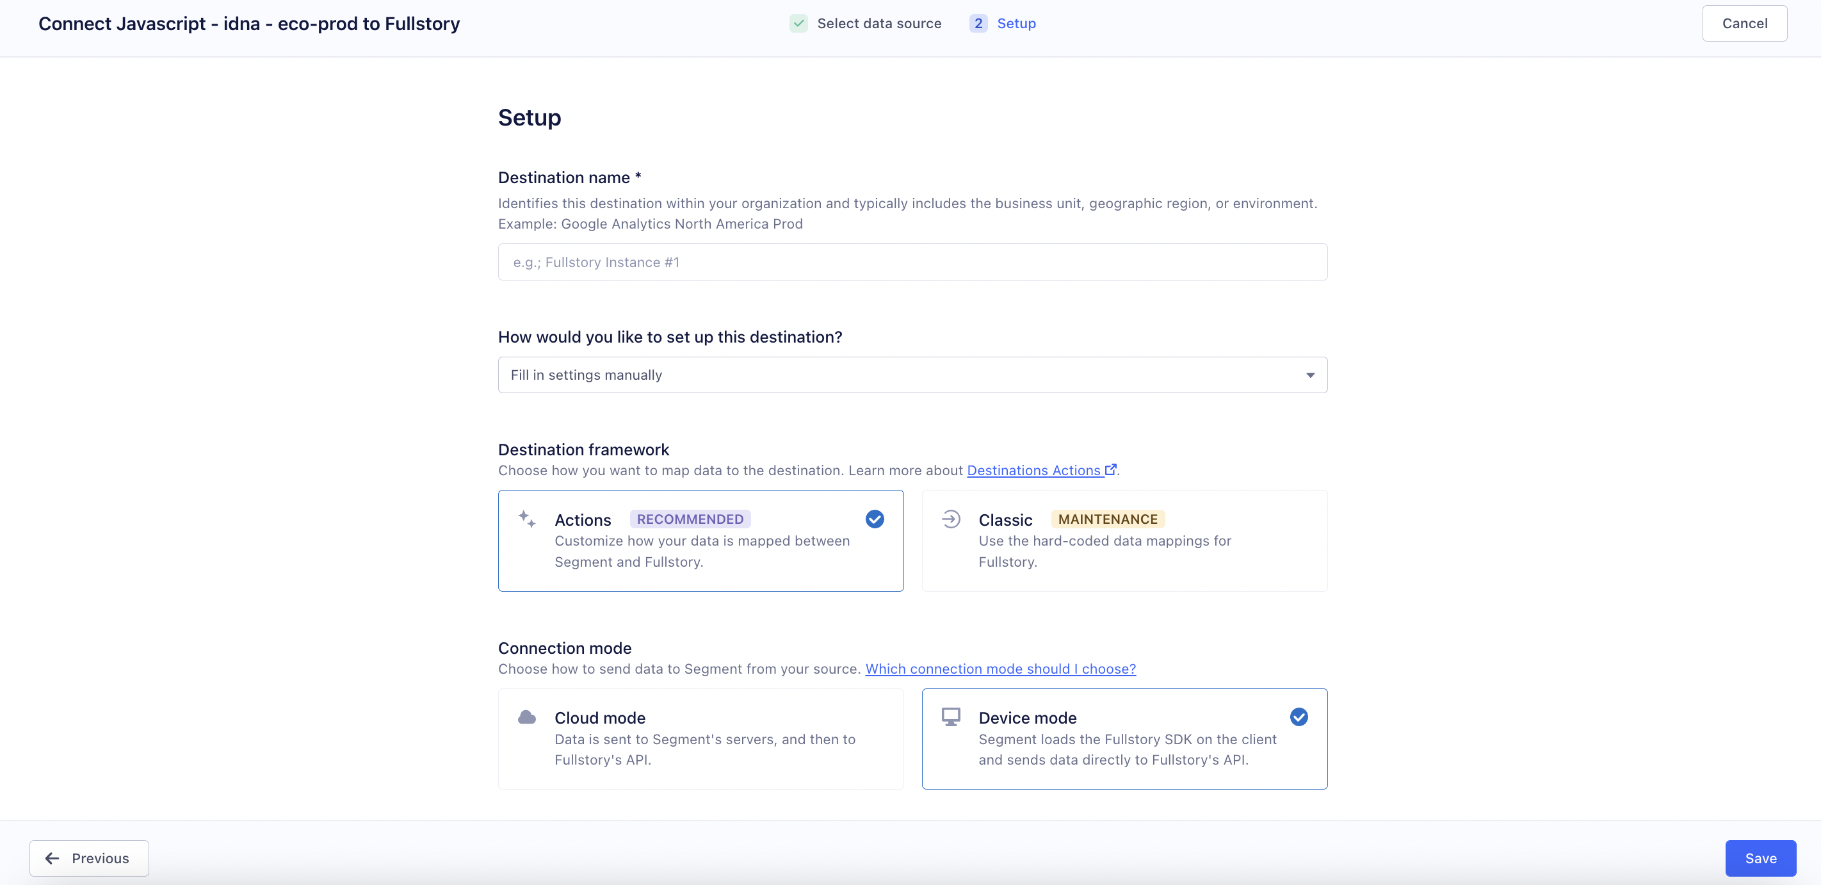Open "Which connection mode should I choose?" link

tap(1000, 669)
